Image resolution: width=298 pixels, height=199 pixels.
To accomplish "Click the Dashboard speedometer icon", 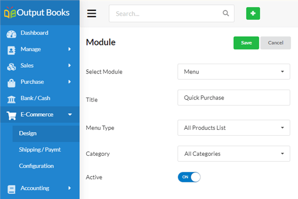I will [x=11, y=34].
